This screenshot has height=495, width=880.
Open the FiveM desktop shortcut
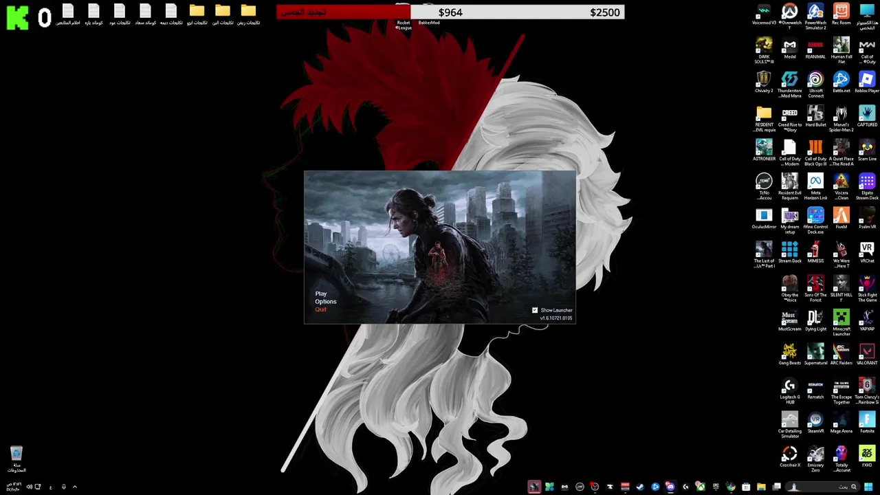coord(841,219)
